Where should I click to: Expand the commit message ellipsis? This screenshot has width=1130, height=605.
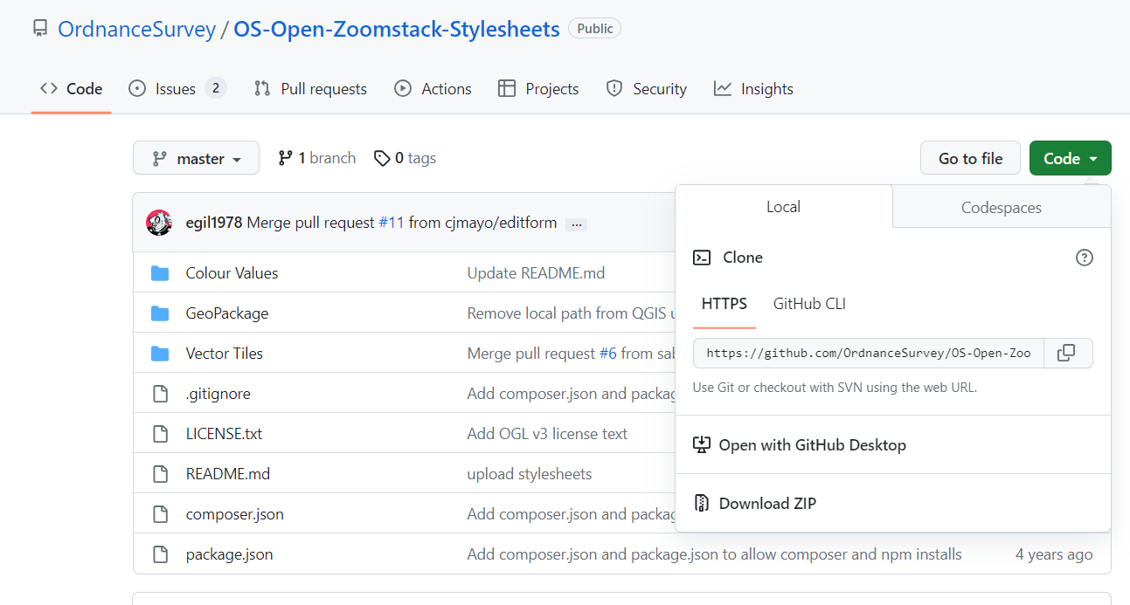[x=576, y=223]
